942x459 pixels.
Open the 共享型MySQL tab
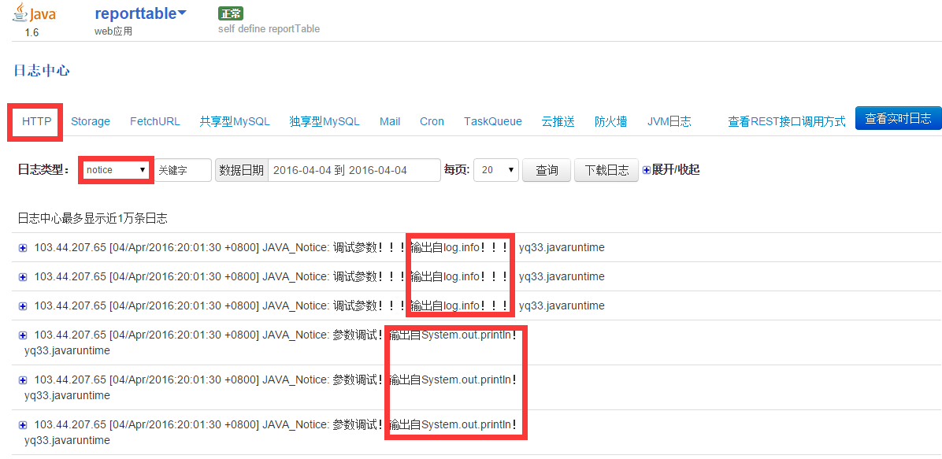click(235, 121)
